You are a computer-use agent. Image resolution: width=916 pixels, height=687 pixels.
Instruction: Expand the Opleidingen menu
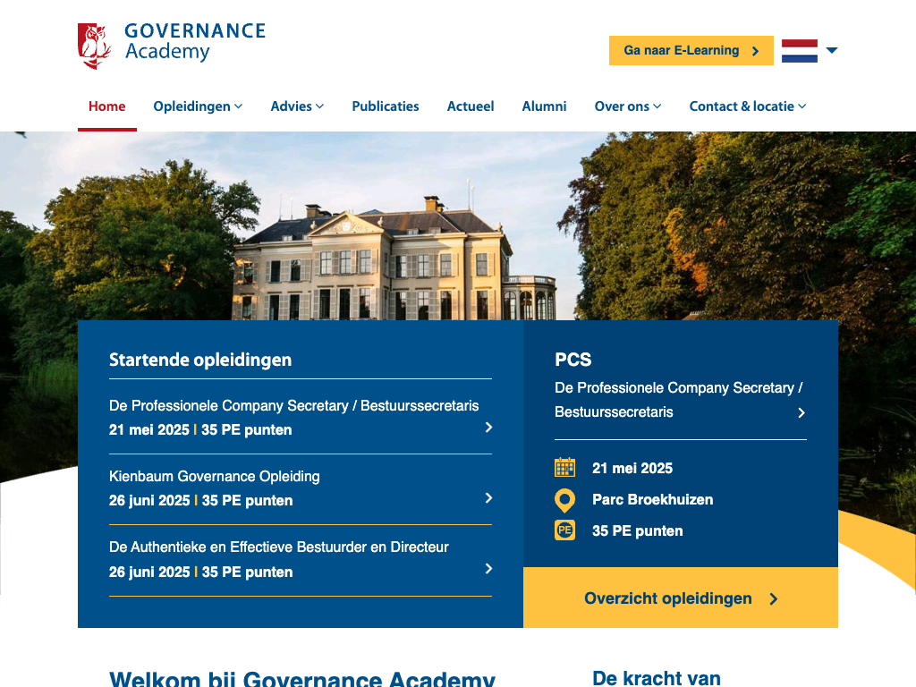click(198, 106)
